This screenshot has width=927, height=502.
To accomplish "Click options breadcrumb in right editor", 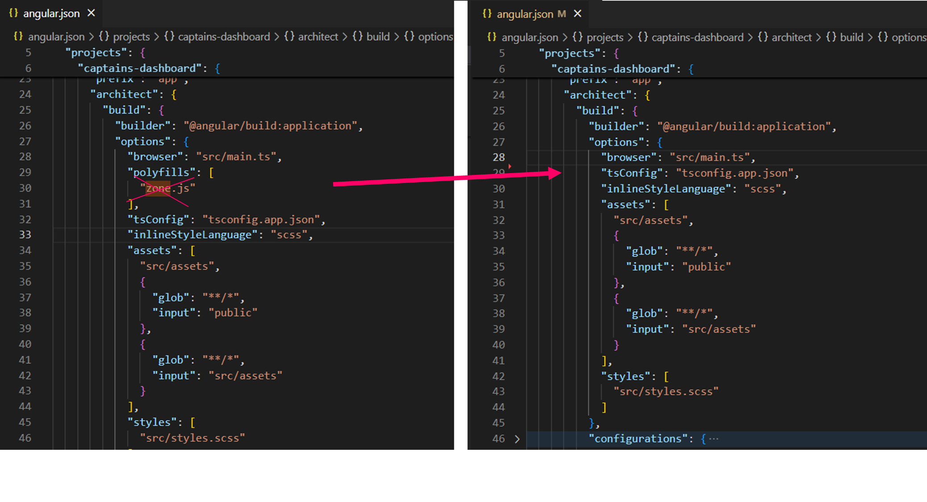I will tap(908, 37).
